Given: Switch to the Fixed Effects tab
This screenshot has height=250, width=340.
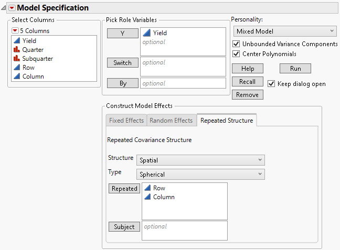Looking at the screenshot, I should [126, 121].
